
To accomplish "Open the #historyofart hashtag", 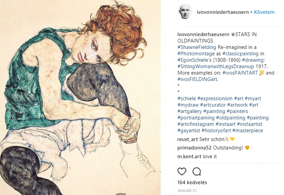I will tap(216, 131).
